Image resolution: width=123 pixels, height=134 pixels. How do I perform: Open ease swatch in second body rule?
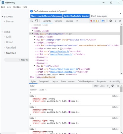[x=69, y=112]
